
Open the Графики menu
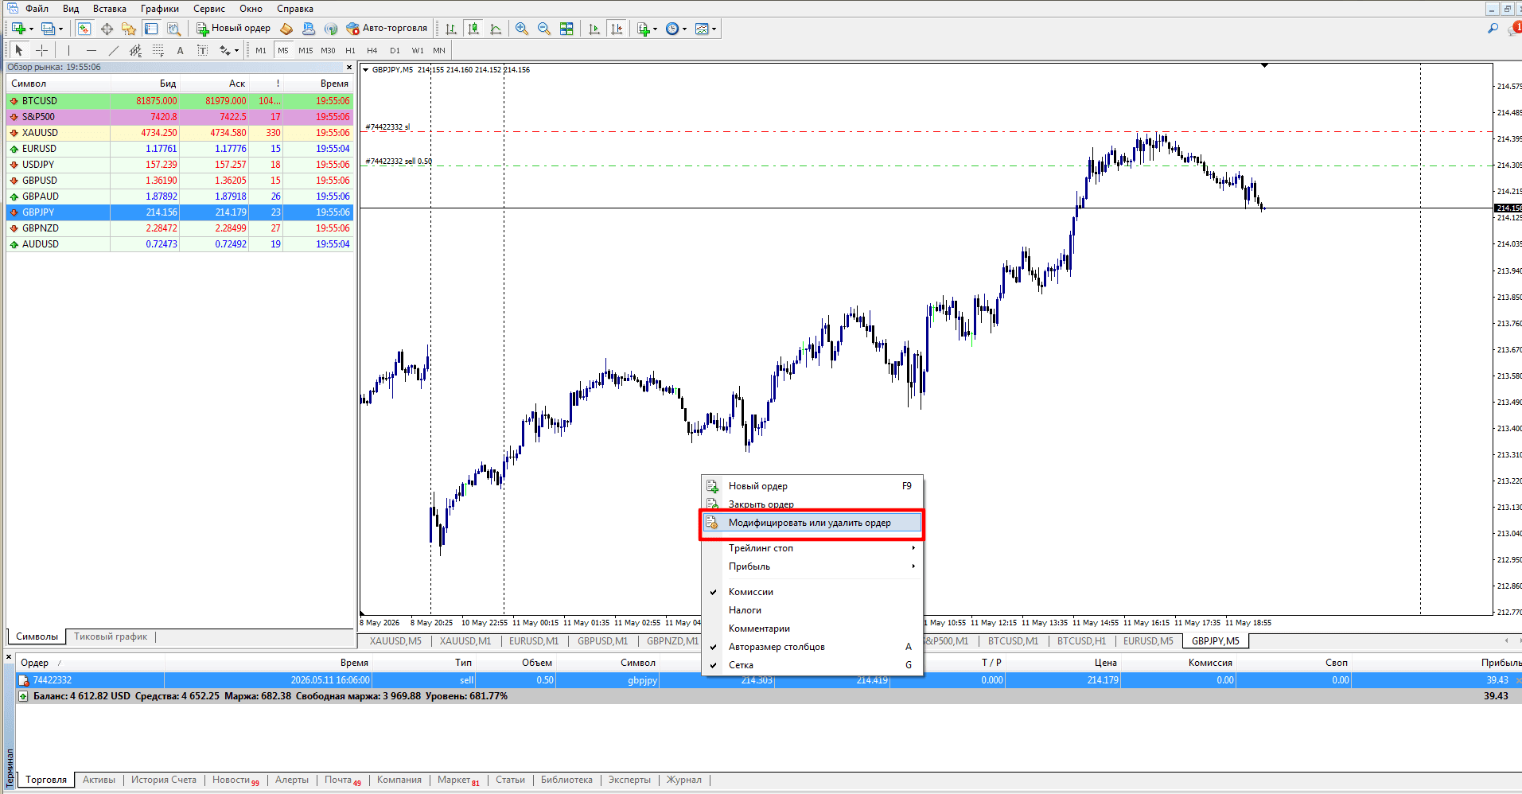(x=160, y=9)
